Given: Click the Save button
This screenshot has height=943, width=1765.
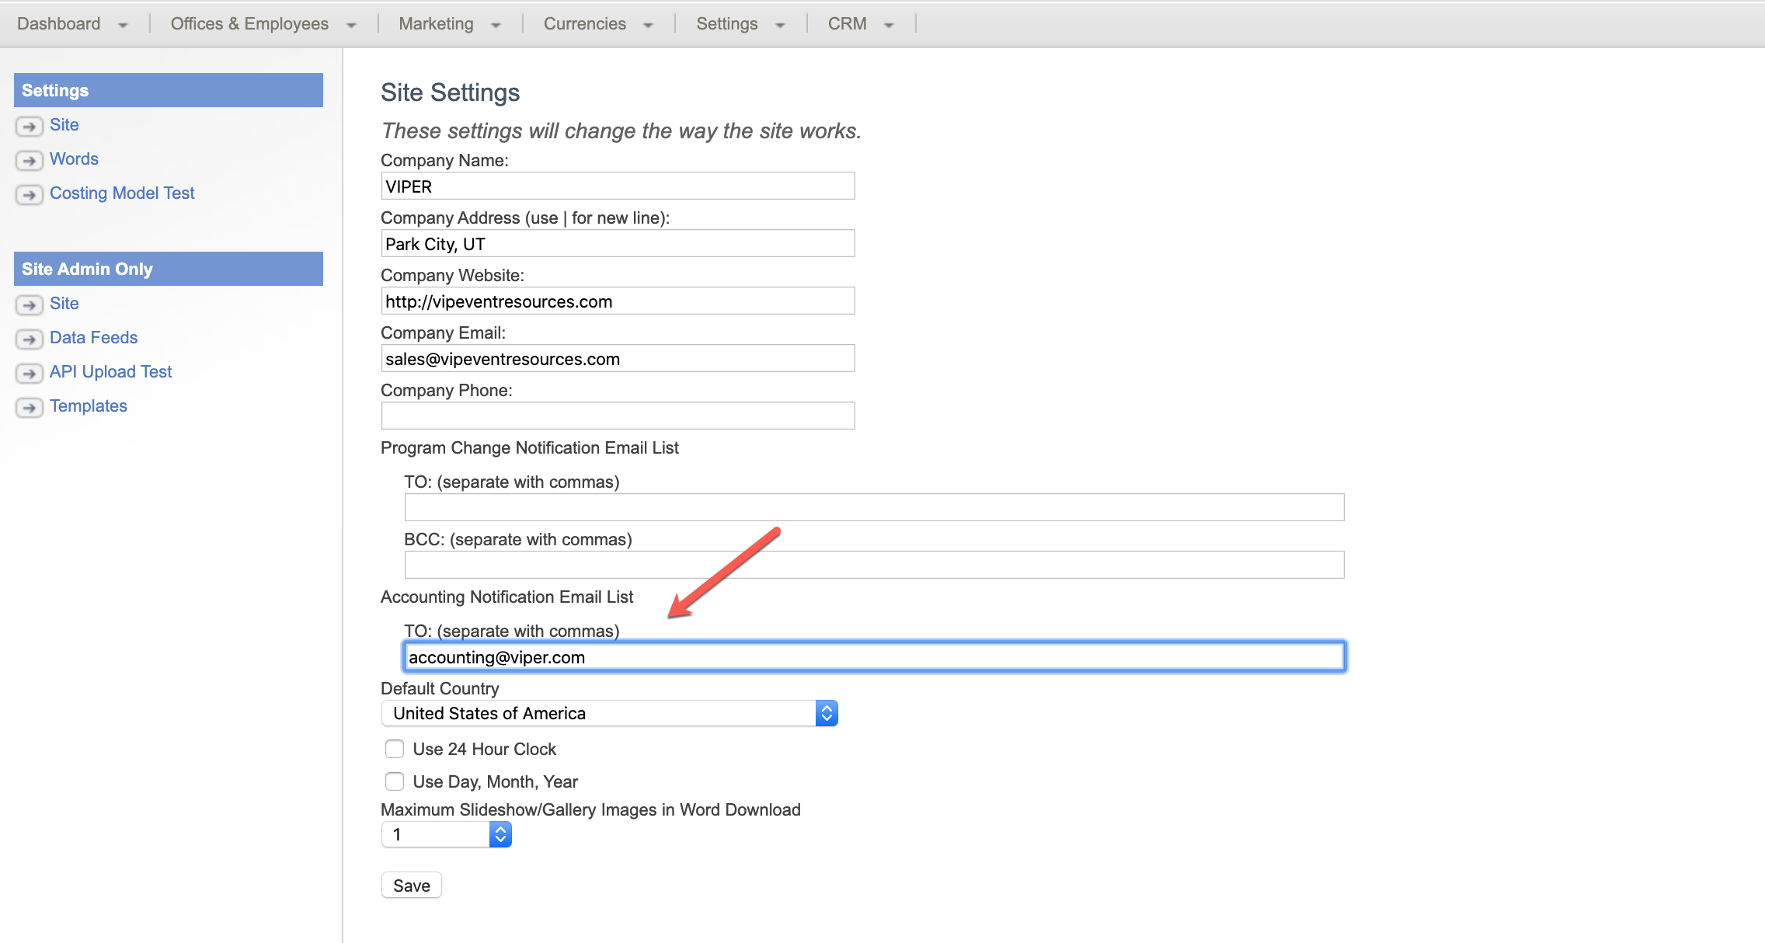Looking at the screenshot, I should (411, 886).
